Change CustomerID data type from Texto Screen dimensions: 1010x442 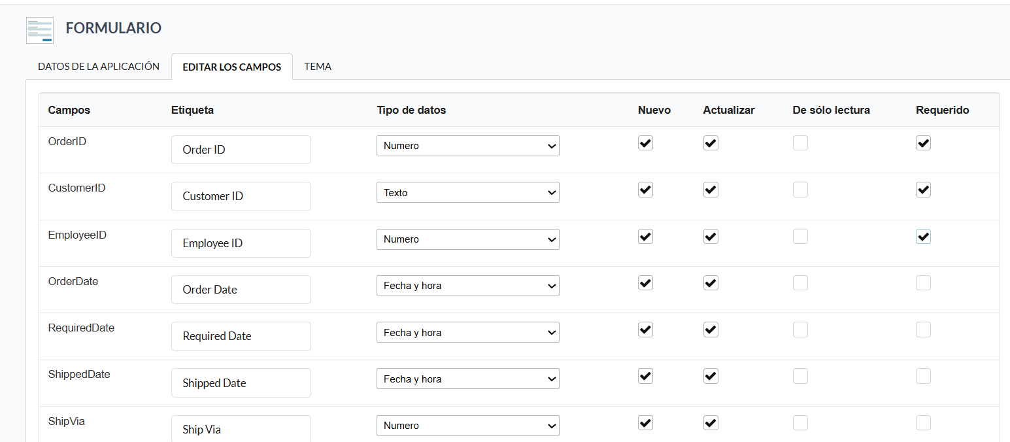pyautogui.click(x=467, y=192)
